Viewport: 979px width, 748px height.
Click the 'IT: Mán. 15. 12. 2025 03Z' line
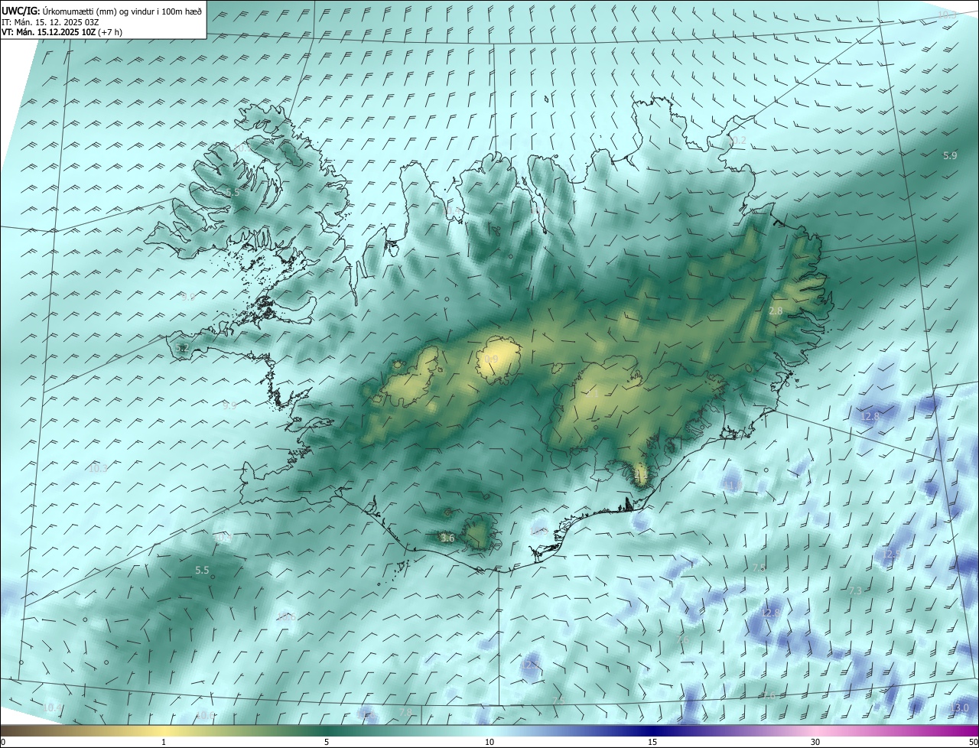click(50, 21)
